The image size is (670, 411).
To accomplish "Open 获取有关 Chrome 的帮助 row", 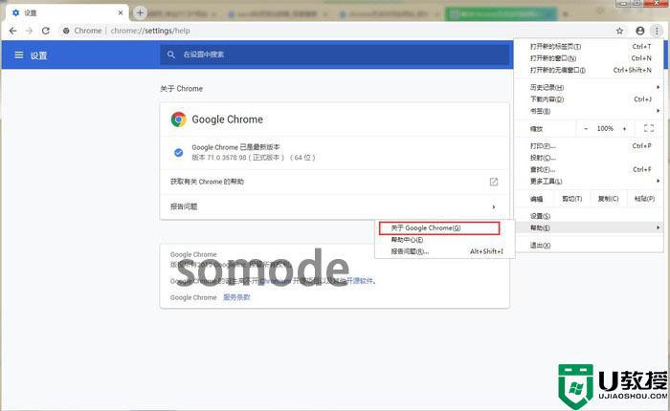I will [335, 182].
